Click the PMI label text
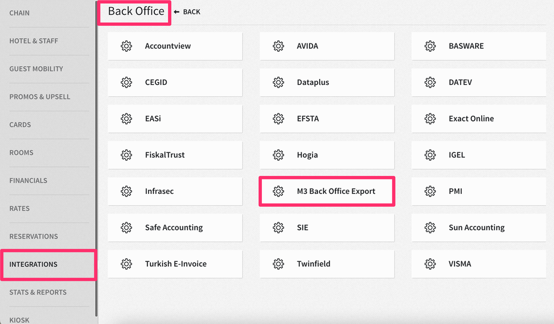The image size is (554, 324). (x=455, y=191)
